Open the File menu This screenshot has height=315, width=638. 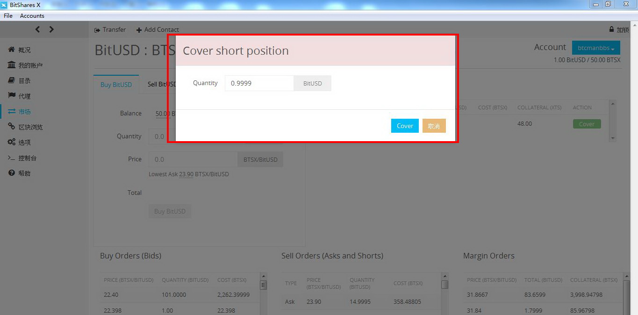click(8, 16)
